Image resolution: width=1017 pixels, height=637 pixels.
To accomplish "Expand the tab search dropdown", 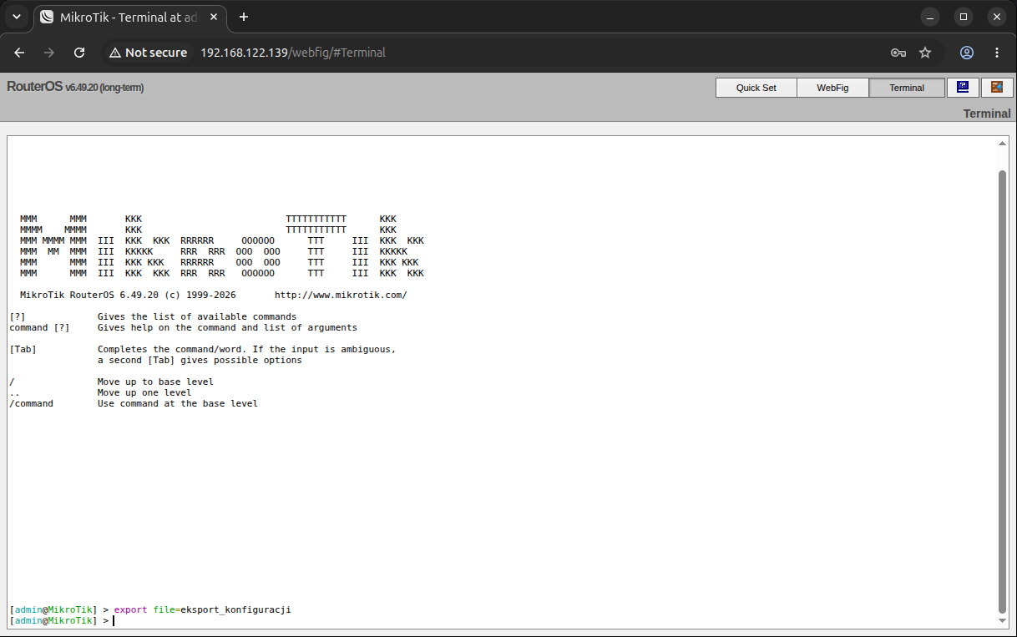I will click(17, 17).
